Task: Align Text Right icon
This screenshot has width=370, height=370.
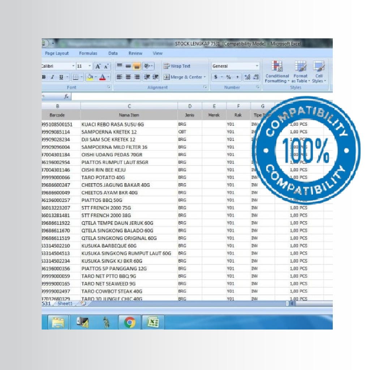Action: coord(137,77)
